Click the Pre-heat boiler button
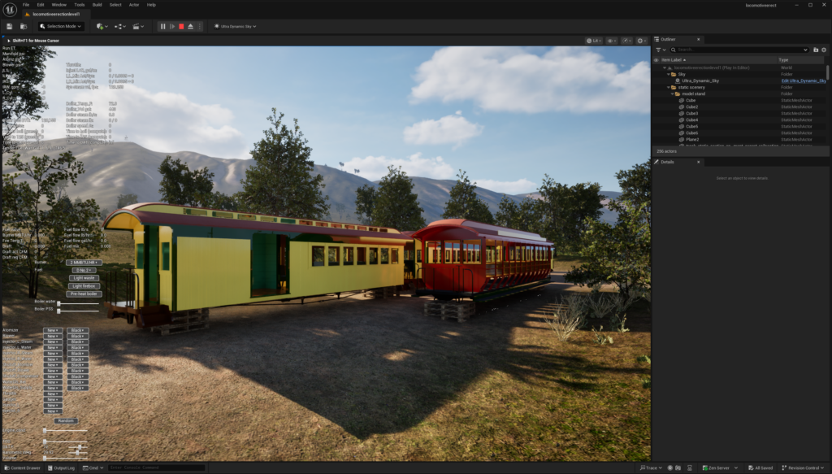 click(84, 294)
